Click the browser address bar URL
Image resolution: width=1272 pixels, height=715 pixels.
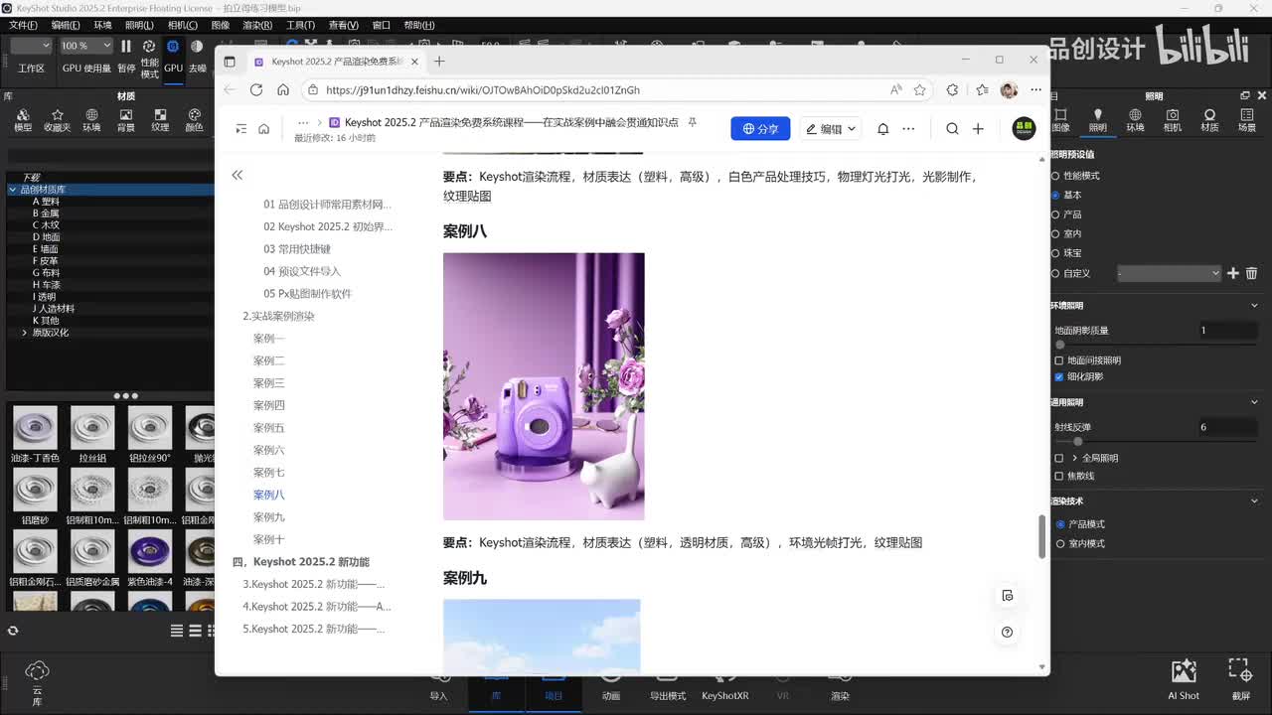click(x=483, y=89)
